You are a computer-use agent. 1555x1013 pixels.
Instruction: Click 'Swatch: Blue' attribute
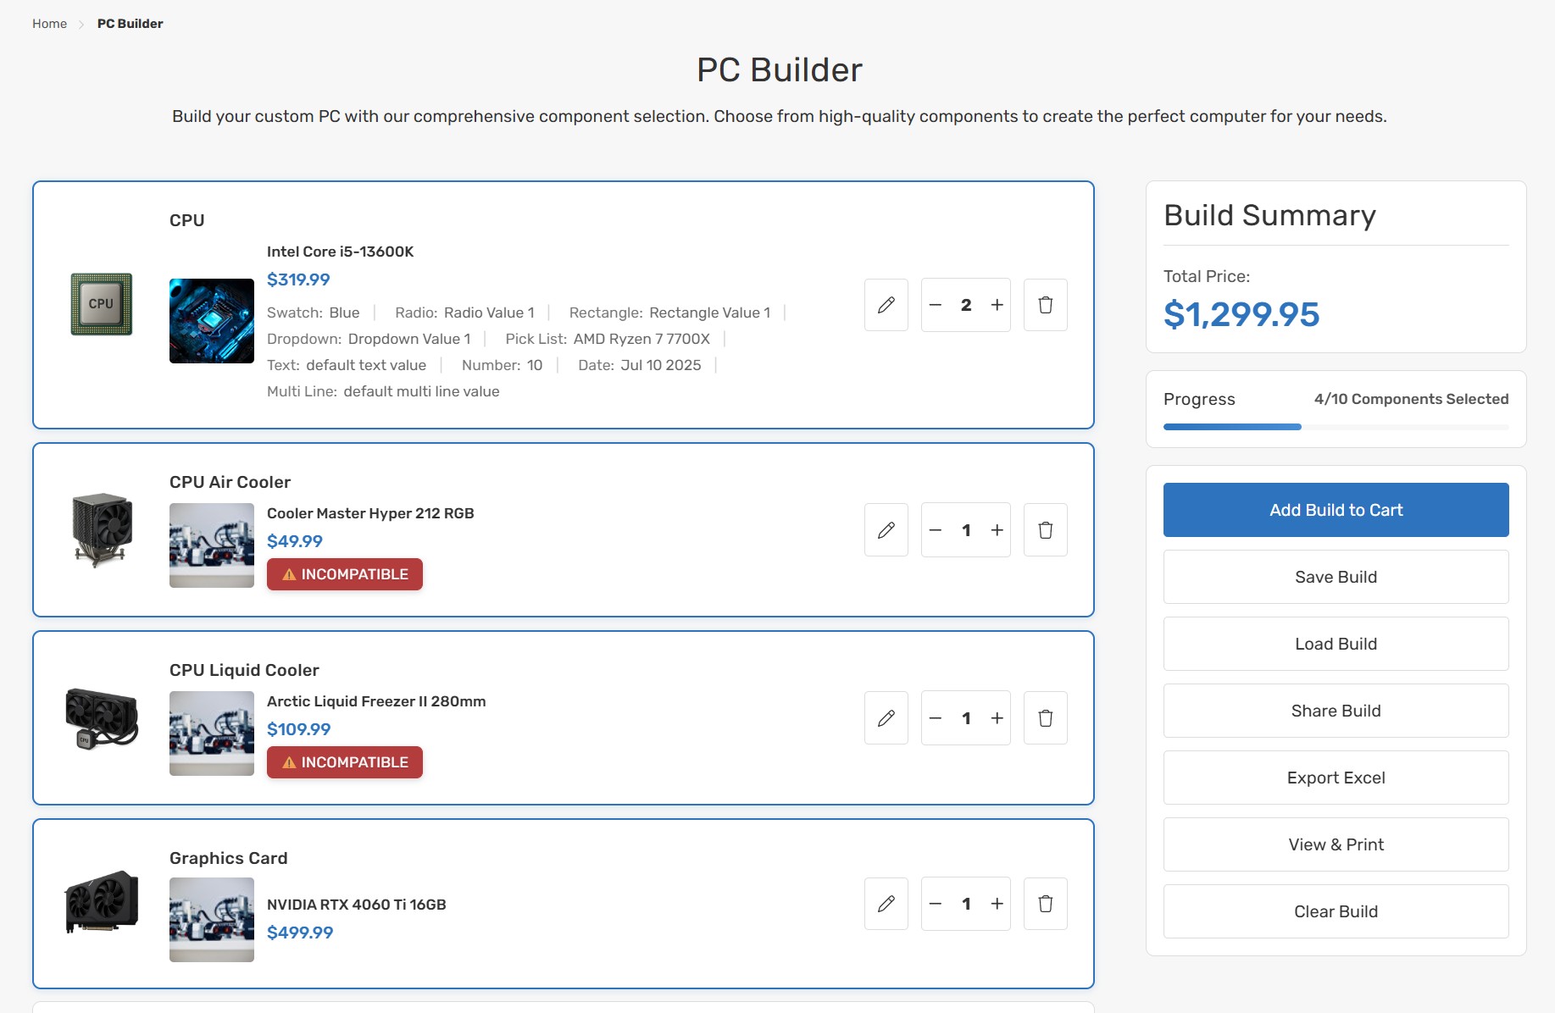[x=313, y=313]
